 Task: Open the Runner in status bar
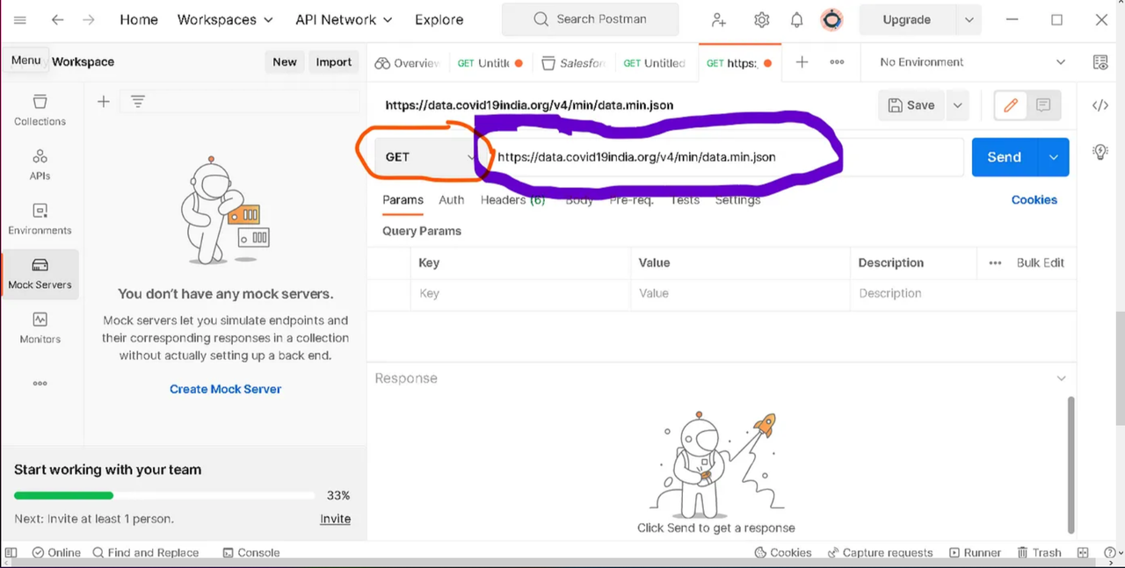tap(975, 552)
